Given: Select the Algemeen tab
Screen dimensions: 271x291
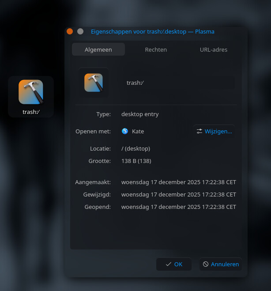Looking at the screenshot, I should coord(98,49).
